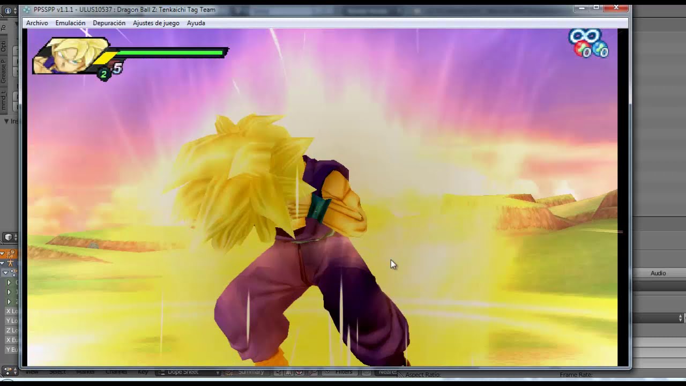
Task: Expand the third bone group arrow in dope sheet
Action: 9,302
